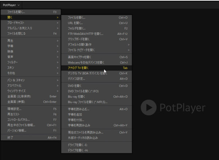Open 再生中のファイル情報... Ctrl+F1

coord(31,125)
